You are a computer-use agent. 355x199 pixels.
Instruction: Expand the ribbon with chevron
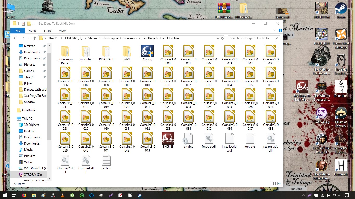(x=275, y=30)
